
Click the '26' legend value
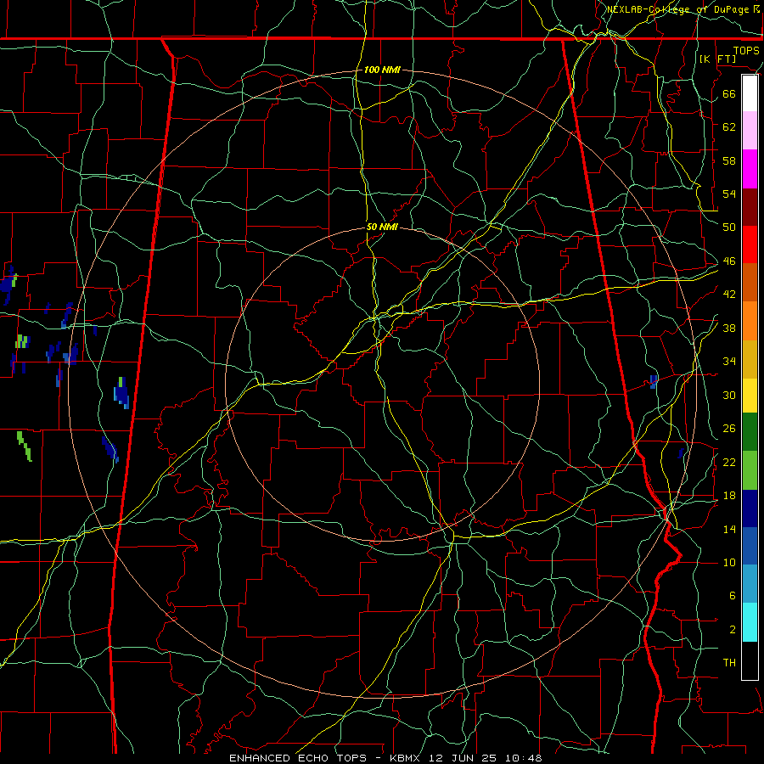tap(729, 429)
